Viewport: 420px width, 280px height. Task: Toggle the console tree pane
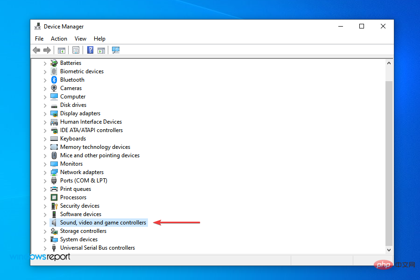pos(61,50)
